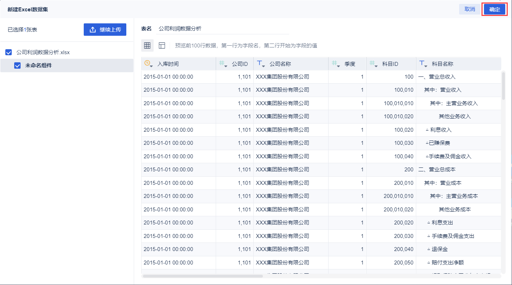Screen dimensions: 512x285
Task: Click the 公司名称 column header label
Action: 280,64
